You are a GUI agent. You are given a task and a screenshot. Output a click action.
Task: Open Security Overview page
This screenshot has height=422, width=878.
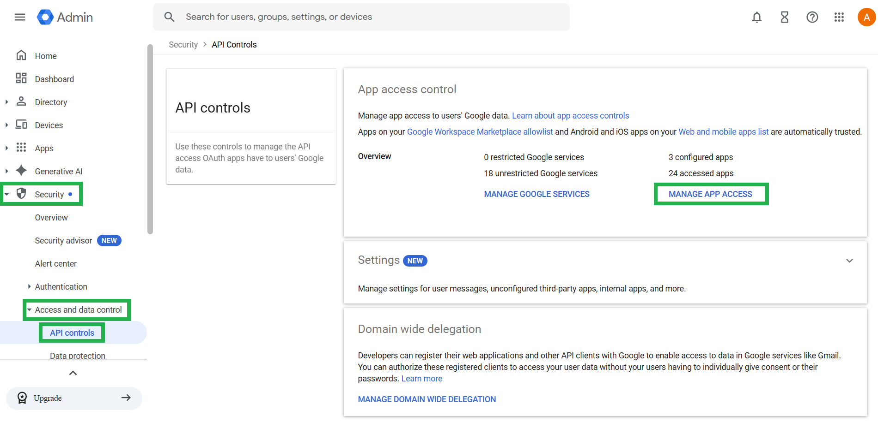51,218
